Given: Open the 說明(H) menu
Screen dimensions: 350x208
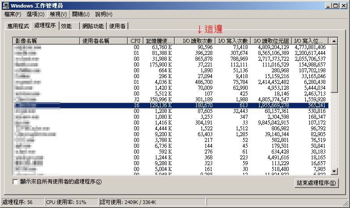Looking at the screenshot, I should (104, 14).
